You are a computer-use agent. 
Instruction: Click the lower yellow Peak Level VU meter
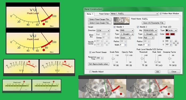(33, 41)
